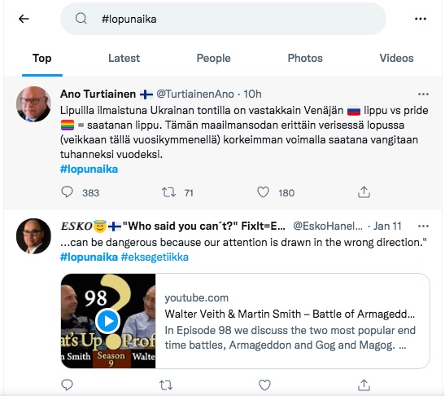Open search options three-dot menu
Screen dimensions: 445x396
(x=421, y=19)
